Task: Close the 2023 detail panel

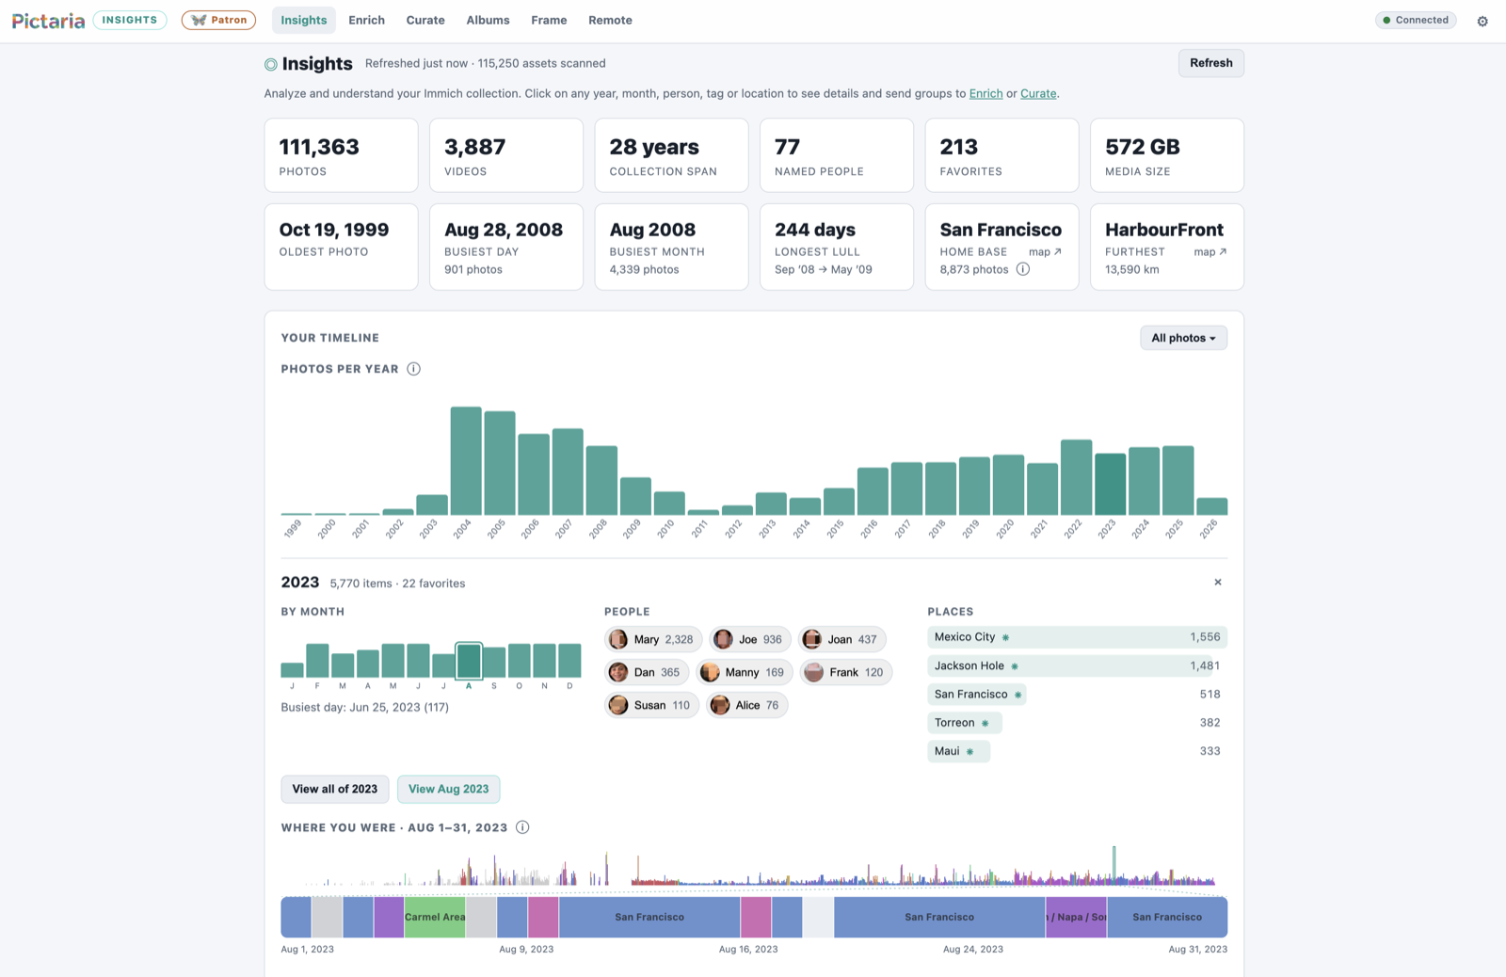Action: [1218, 583]
